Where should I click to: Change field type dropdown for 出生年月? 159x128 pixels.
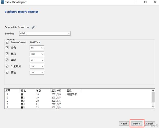point(37,66)
